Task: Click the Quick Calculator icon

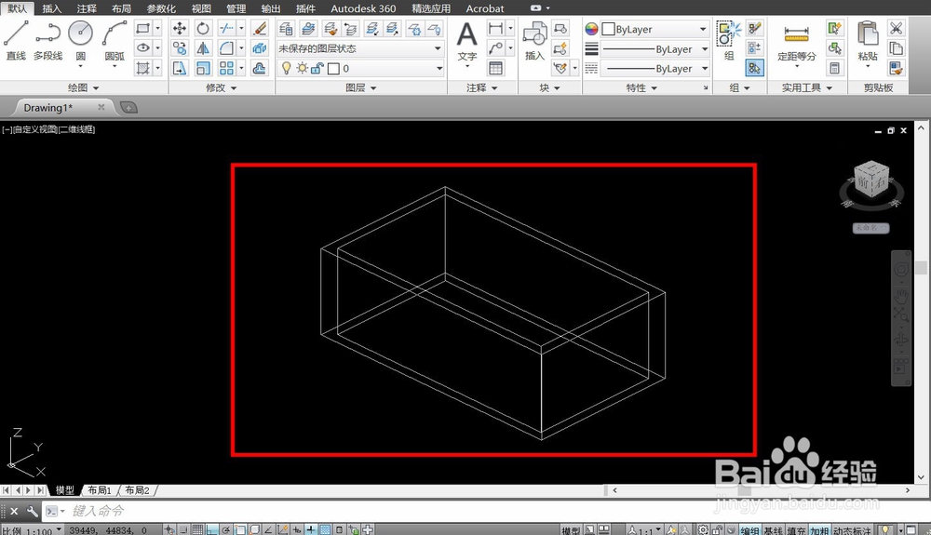Action: (x=834, y=68)
